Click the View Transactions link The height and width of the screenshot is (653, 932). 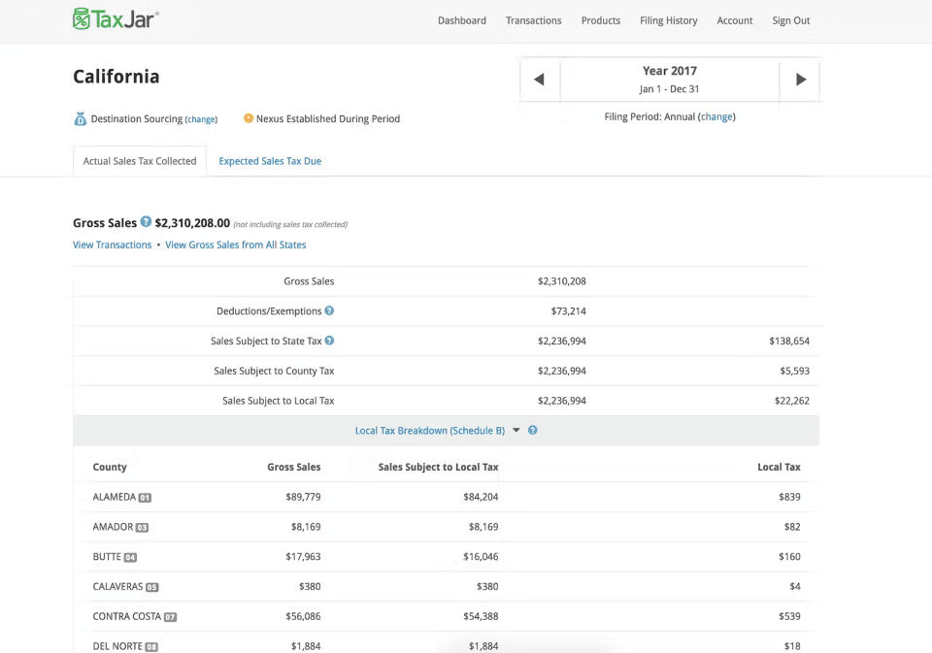(112, 245)
